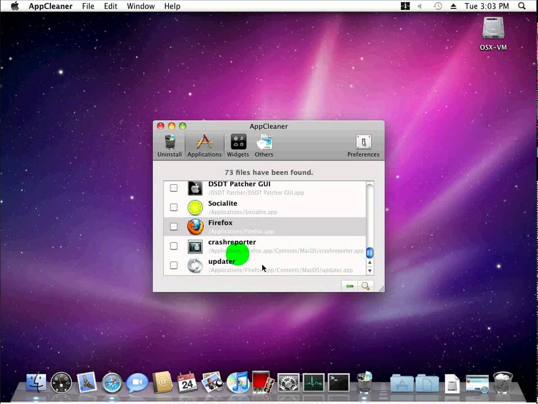Open the Trash in the Dock

503,382
